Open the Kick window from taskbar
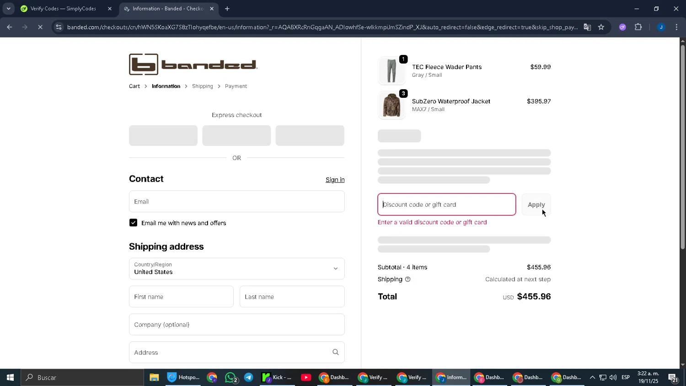 [x=277, y=377]
